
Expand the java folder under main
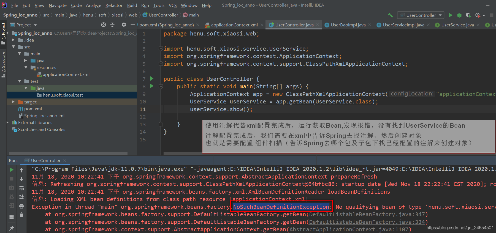coord(26,61)
